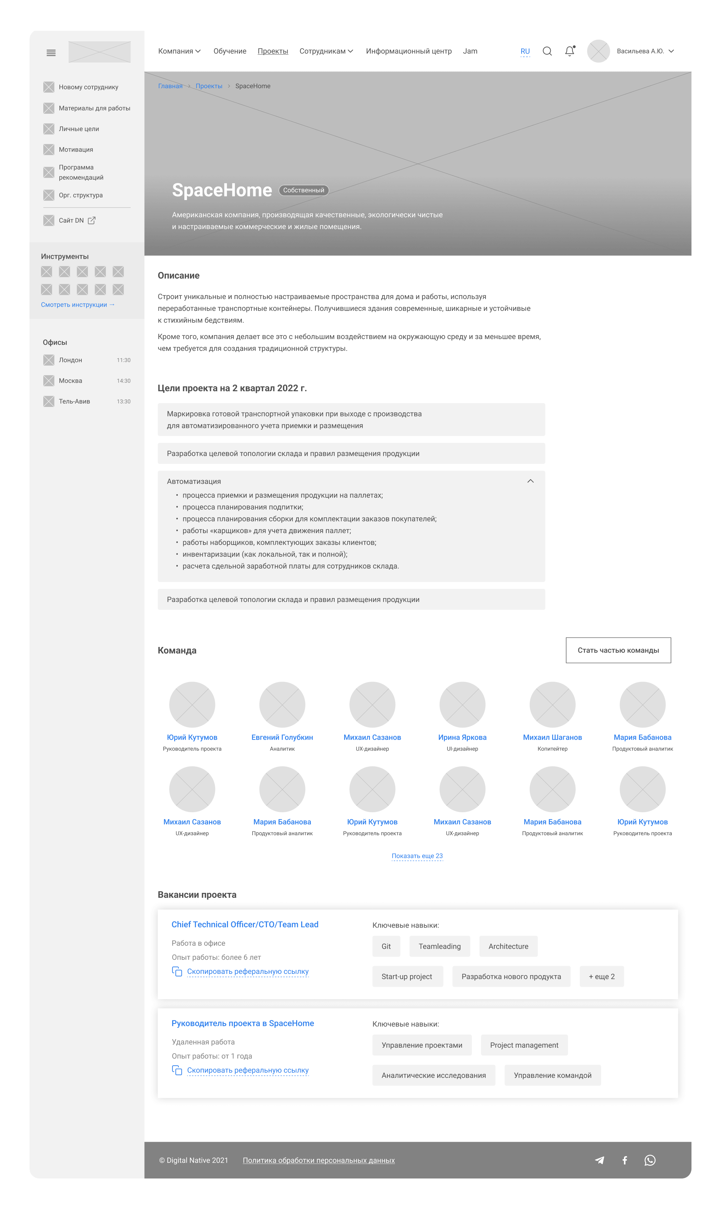Click icon beside Новому сотруднику
This screenshot has height=1208, width=721.
(x=49, y=87)
